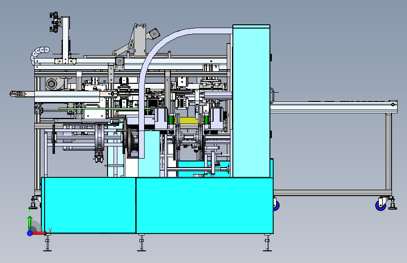Screen dimensions: 407x263
Task: Select the rightmost leveling foot under cyan base
Action: pyautogui.click(x=267, y=242)
